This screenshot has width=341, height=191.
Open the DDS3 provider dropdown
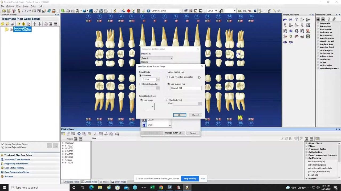(x=216, y=11)
